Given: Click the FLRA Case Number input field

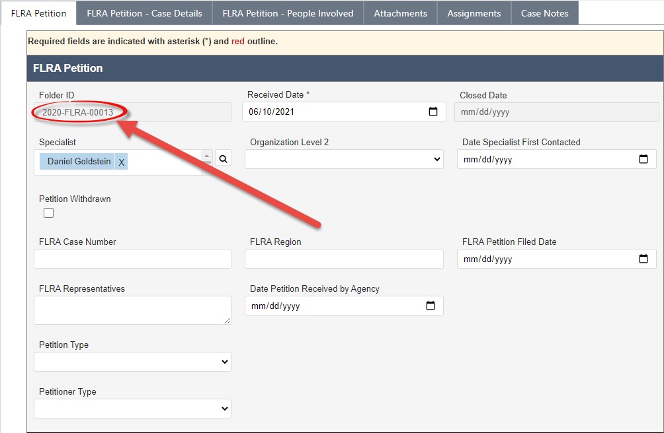Looking at the screenshot, I should point(132,259).
